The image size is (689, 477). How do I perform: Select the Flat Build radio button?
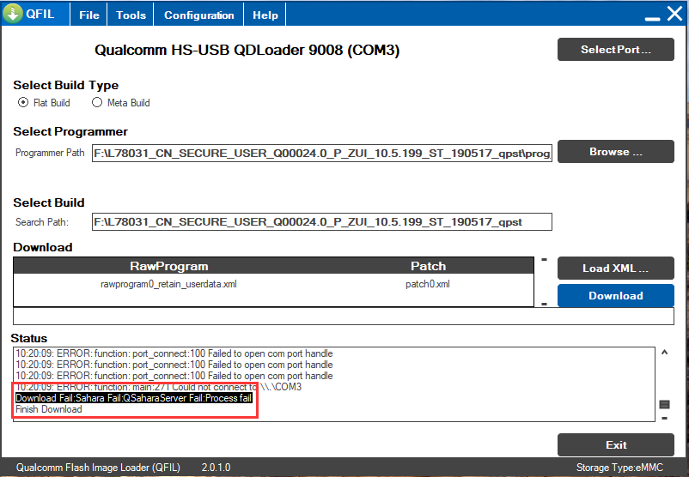click(x=23, y=102)
